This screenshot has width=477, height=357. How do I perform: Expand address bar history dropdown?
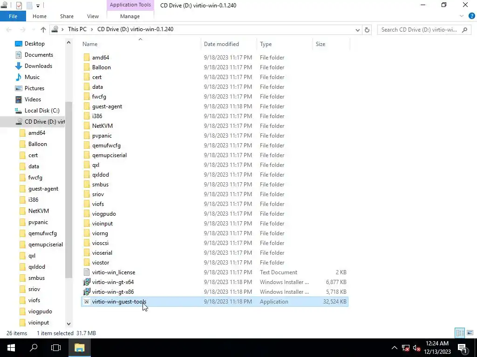pyautogui.click(x=358, y=30)
